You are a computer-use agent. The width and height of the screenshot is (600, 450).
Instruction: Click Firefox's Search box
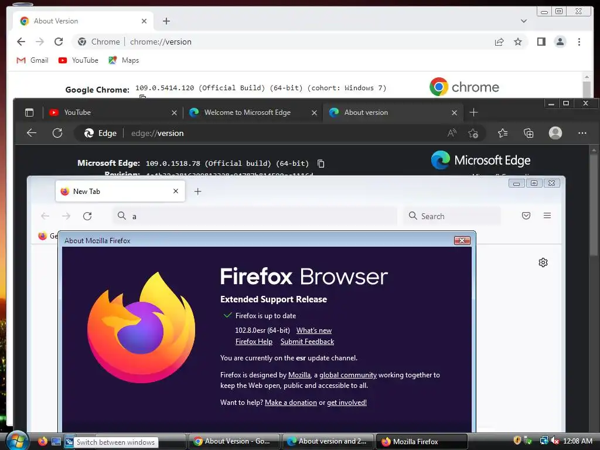[x=452, y=216]
